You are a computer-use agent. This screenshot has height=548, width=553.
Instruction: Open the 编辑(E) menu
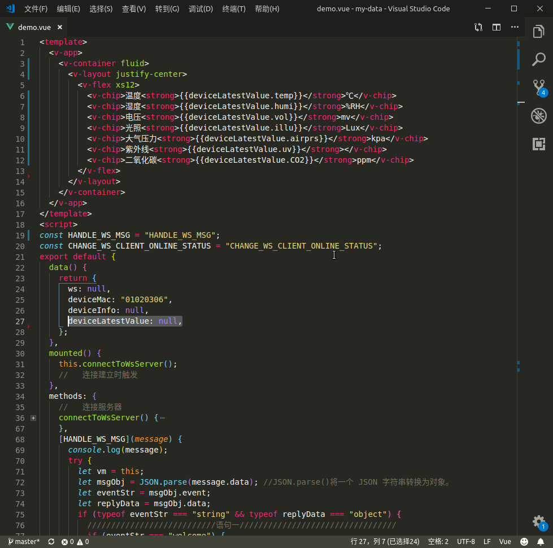[x=68, y=9]
